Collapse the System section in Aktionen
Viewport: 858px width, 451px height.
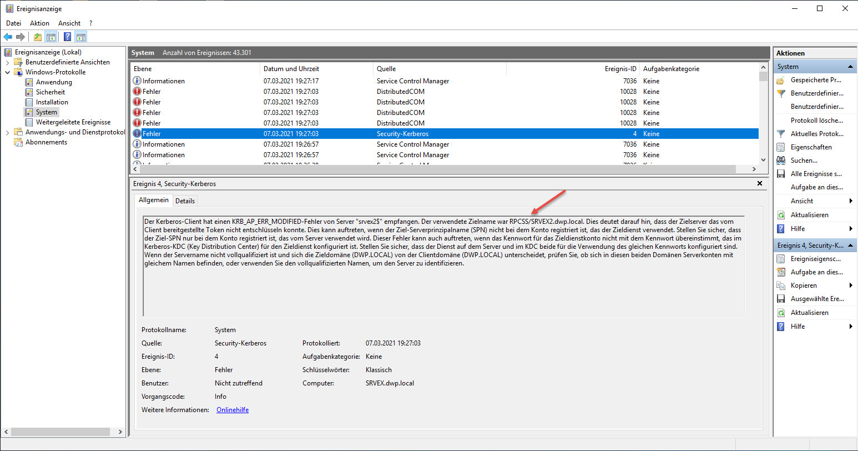pyautogui.click(x=850, y=67)
